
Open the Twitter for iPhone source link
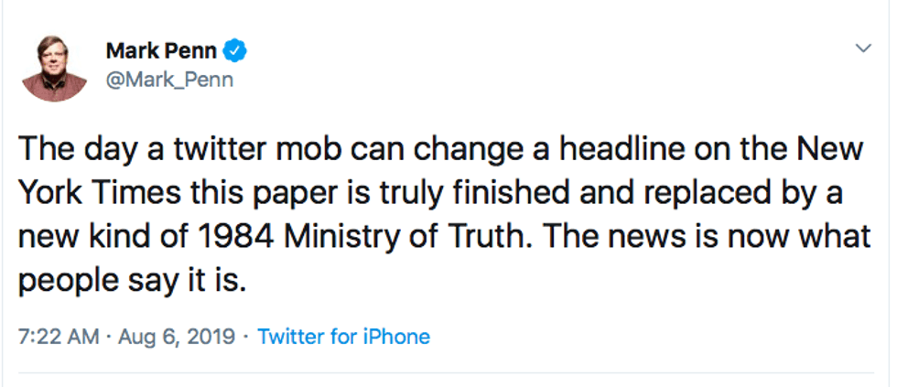[x=343, y=336]
